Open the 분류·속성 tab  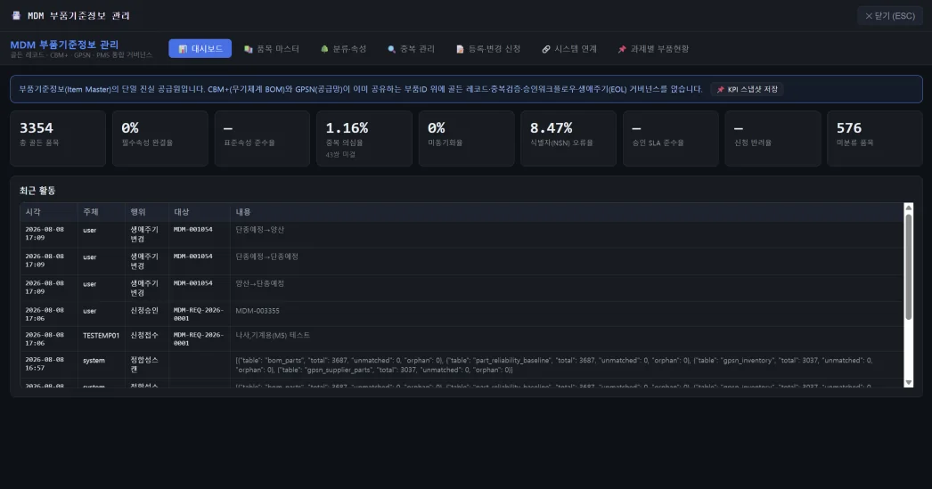coord(344,49)
